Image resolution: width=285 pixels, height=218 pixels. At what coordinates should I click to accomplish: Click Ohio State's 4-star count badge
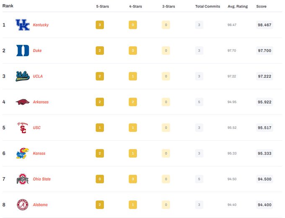133,179
